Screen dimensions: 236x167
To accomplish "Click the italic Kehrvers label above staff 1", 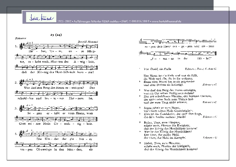I will 20,38.
